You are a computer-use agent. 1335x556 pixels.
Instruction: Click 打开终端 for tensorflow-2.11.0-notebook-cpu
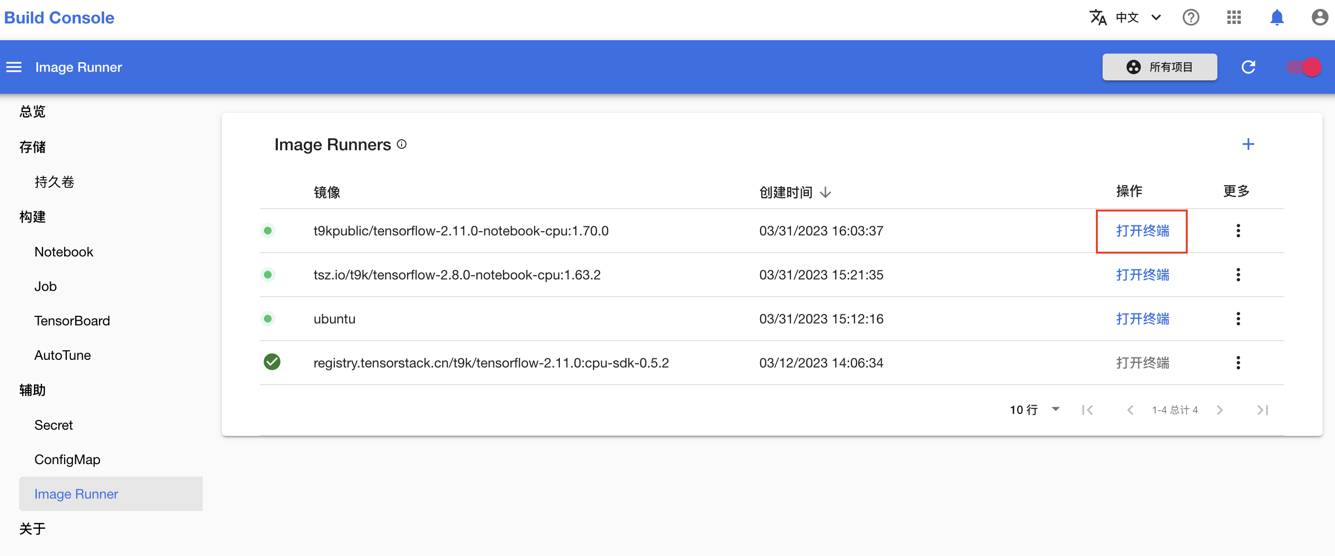point(1142,230)
